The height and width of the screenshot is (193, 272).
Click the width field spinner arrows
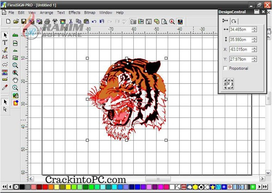point(254,29)
